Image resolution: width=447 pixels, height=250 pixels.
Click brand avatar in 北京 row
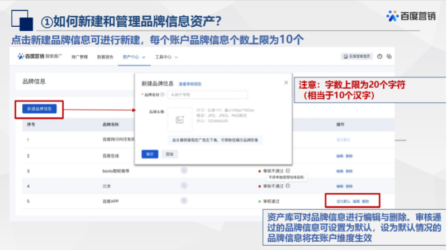pyautogui.click(x=184, y=185)
